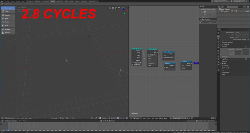Toggle visibility eye for Collection 1
Viewport: 250px width, 133px height.
point(242,11)
